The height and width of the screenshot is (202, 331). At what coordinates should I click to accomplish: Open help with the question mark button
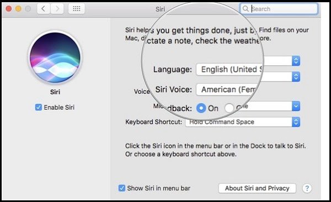point(307,188)
